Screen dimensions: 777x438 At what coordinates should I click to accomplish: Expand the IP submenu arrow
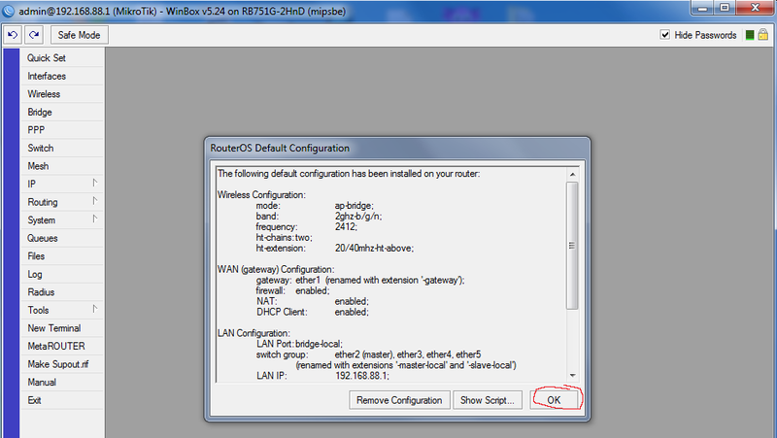point(94,183)
